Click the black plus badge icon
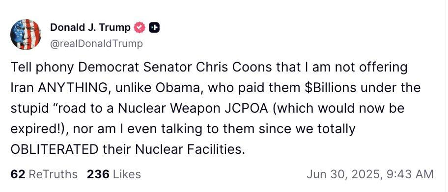The height and width of the screenshot is (192, 448). [x=155, y=27]
